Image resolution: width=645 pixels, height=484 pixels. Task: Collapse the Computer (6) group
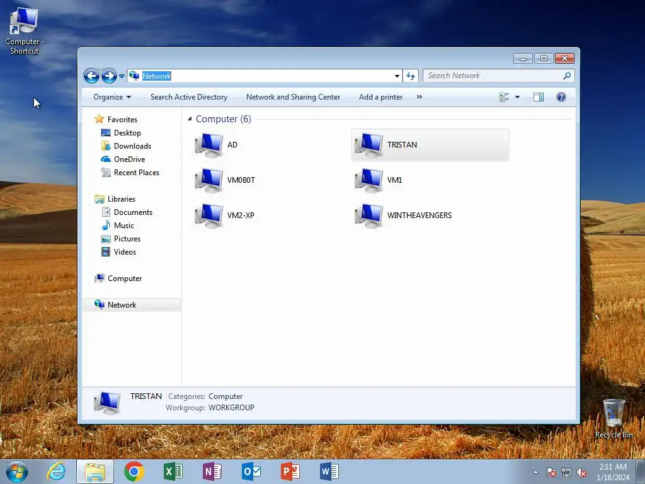(190, 119)
